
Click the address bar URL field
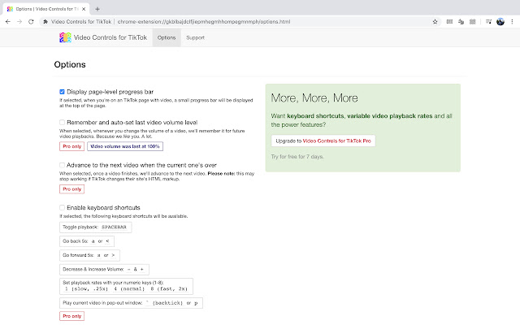click(244, 20)
